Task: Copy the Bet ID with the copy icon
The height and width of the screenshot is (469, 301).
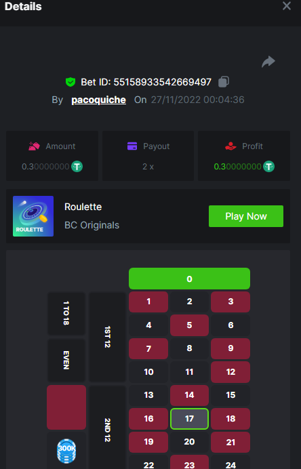Action: (x=224, y=81)
